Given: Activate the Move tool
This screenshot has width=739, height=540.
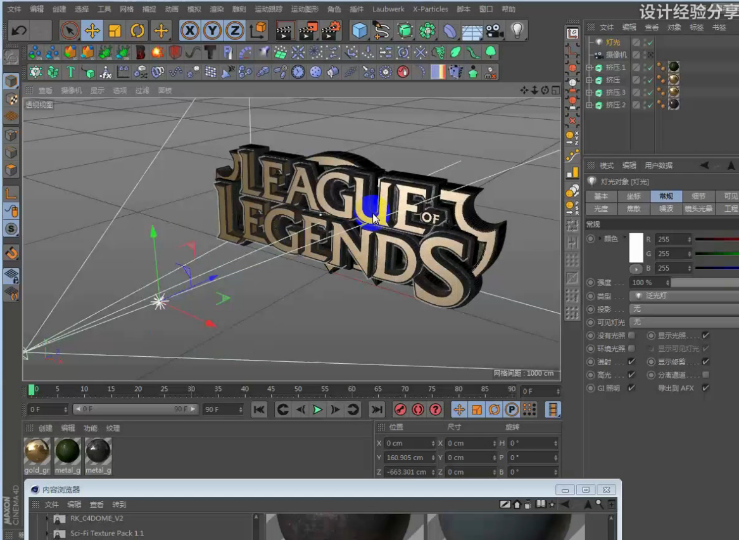Looking at the screenshot, I should click(92, 30).
